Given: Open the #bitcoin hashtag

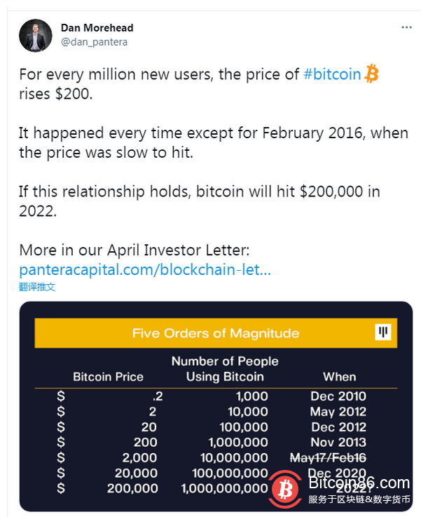Looking at the screenshot, I should tap(332, 75).
